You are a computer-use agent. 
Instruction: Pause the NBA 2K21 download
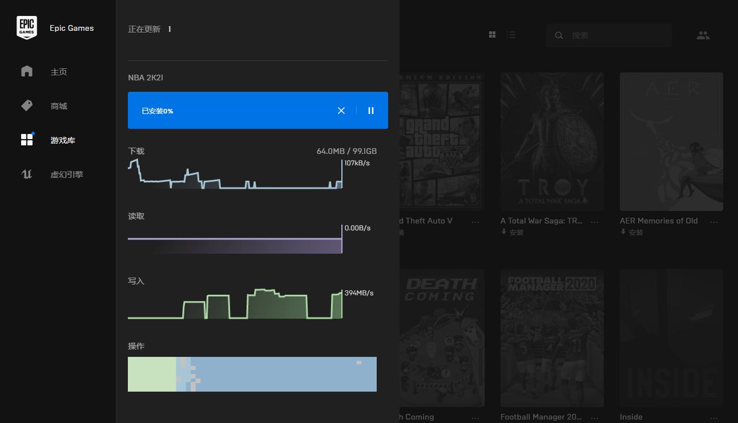(x=371, y=111)
